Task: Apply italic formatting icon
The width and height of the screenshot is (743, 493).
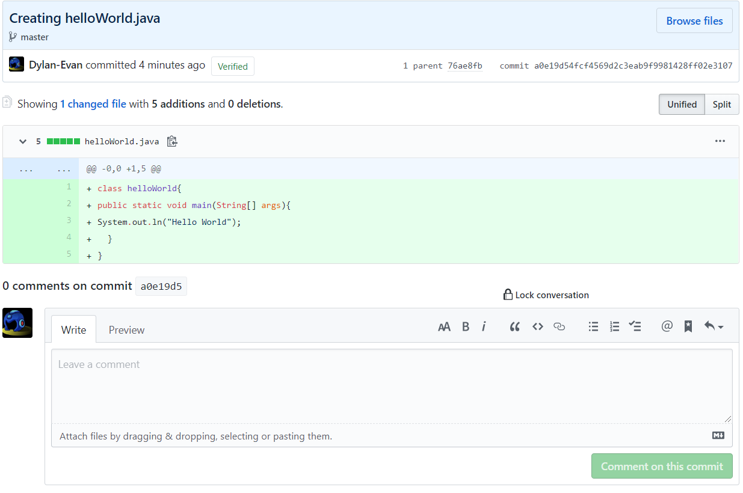Action: click(484, 326)
